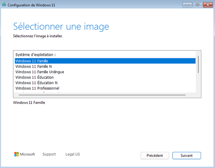The height and width of the screenshot is (168, 215).
Task: Close the Windows 11 setup window
Action: tap(207, 4)
